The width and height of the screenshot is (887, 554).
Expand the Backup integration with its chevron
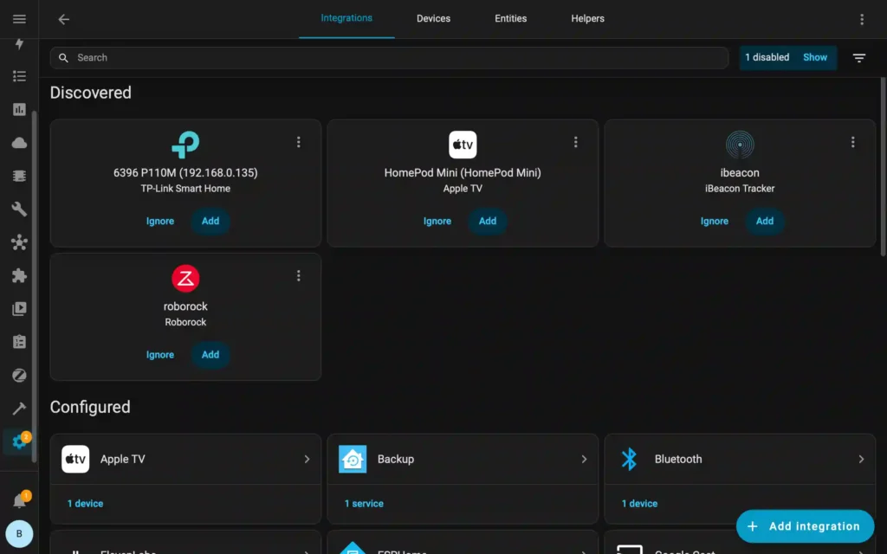pos(586,460)
